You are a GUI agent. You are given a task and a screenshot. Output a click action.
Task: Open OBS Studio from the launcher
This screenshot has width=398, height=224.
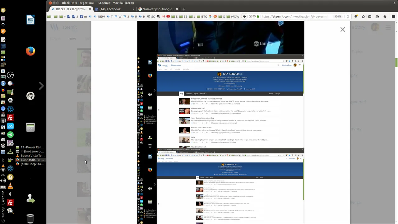(10, 75)
